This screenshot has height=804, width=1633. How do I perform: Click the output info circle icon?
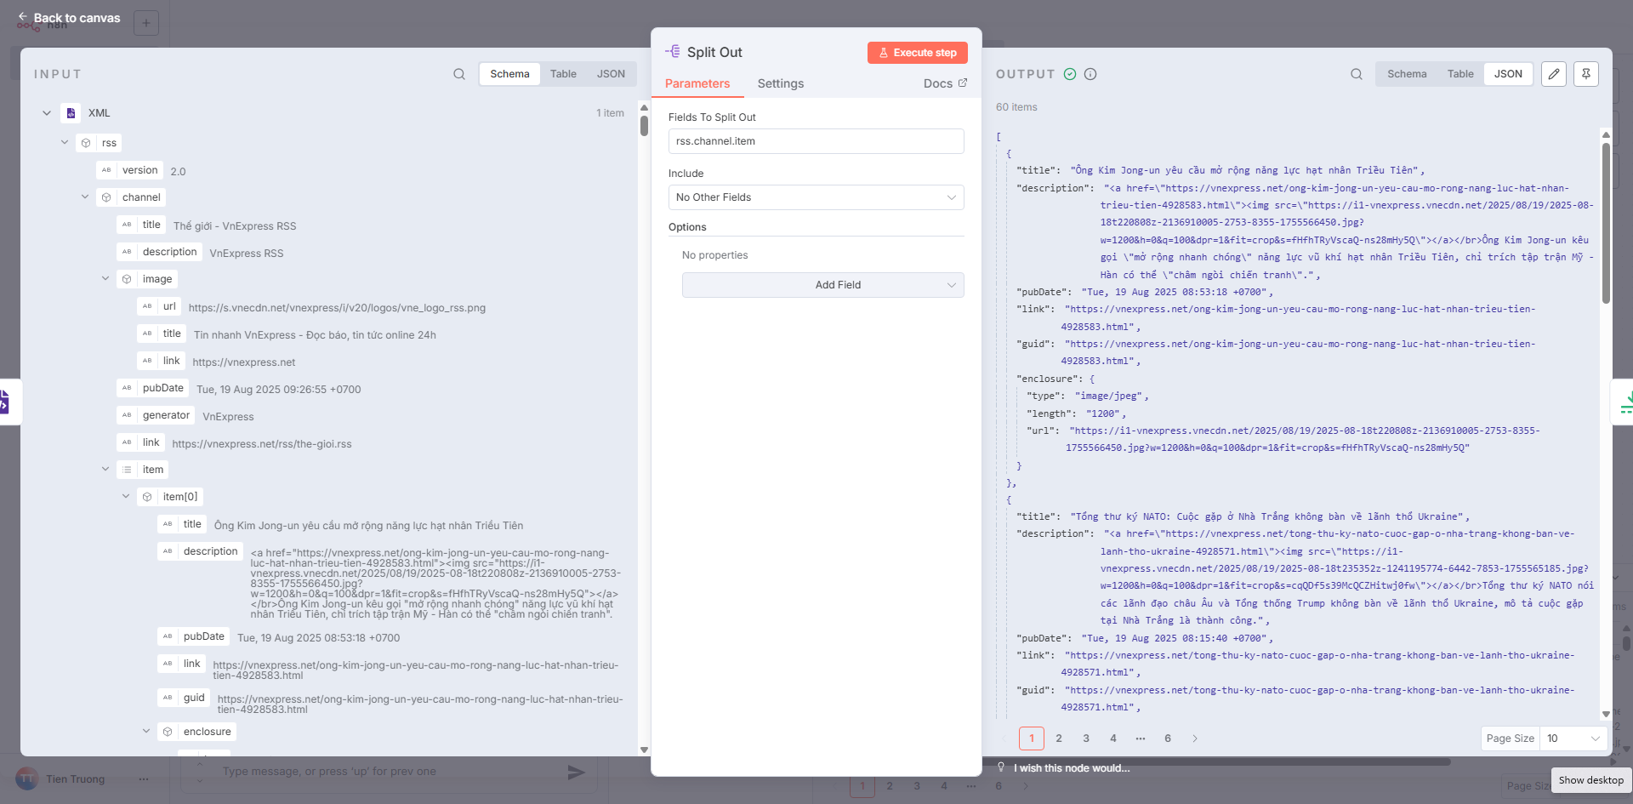1090,74
